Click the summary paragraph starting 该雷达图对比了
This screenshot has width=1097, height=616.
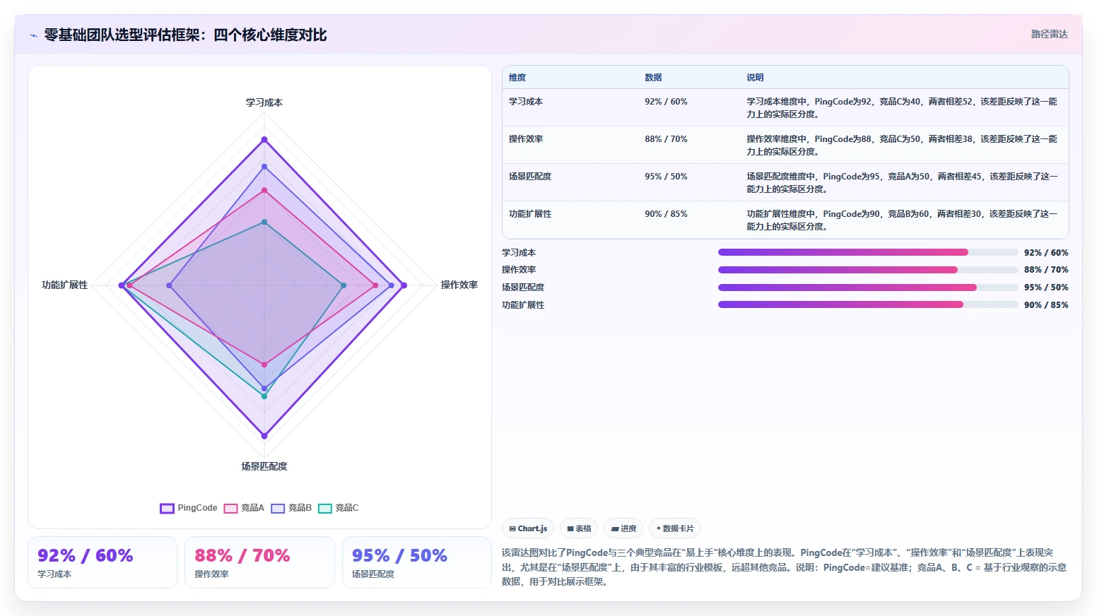pyautogui.click(x=785, y=567)
